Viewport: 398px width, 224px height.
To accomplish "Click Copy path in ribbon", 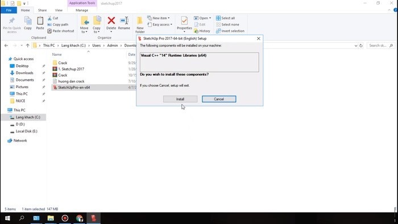I will (x=58, y=24).
